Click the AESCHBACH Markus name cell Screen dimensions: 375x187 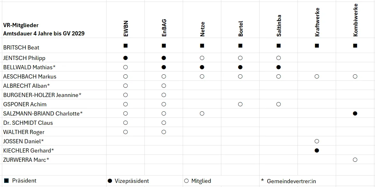point(30,77)
